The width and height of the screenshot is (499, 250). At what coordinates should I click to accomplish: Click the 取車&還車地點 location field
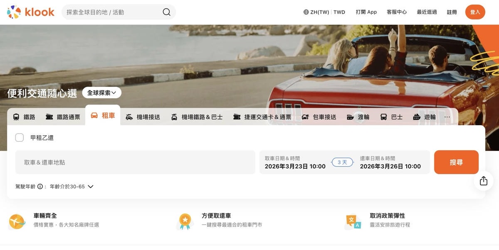[x=135, y=162]
